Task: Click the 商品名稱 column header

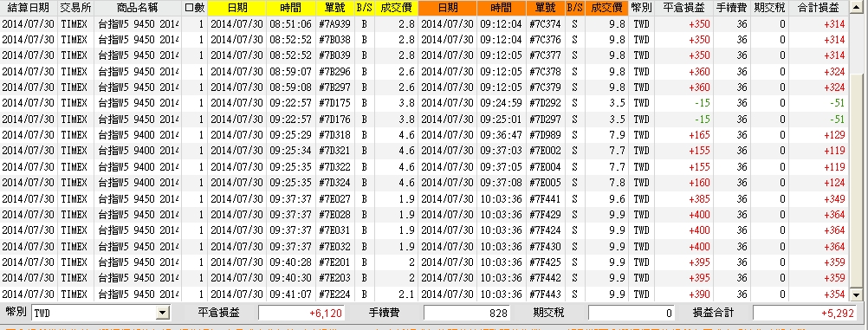Action: click(x=137, y=8)
